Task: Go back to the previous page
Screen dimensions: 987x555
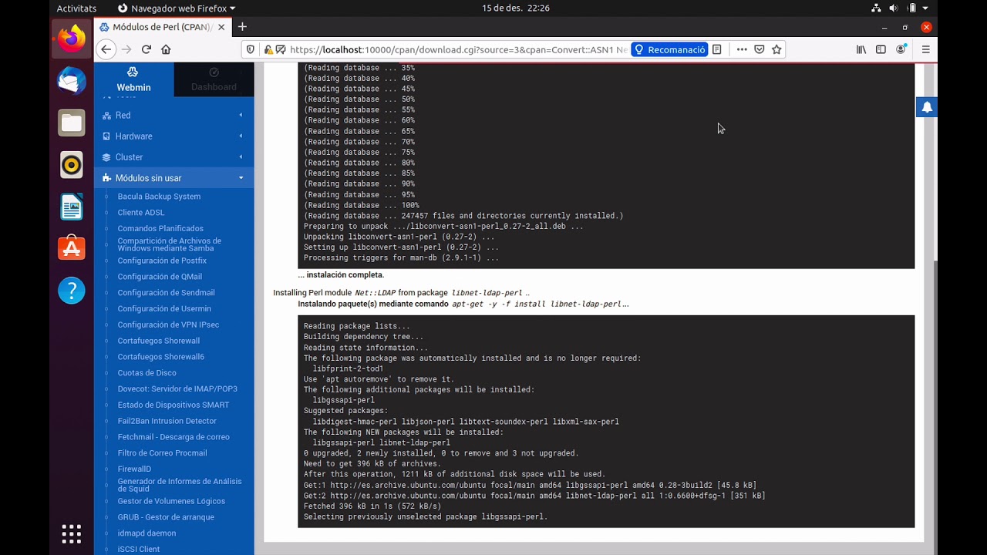Action: (106, 49)
